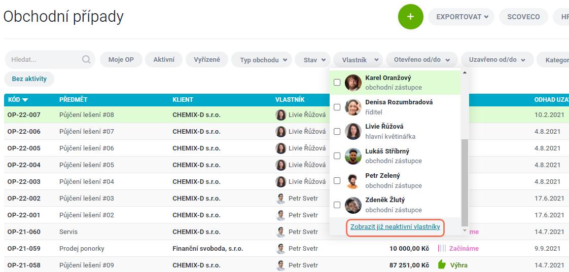The image size is (569, 272).
Task: Click amount 10 000,00 Kč
Action: pyautogui.click(x=409, y=248)
